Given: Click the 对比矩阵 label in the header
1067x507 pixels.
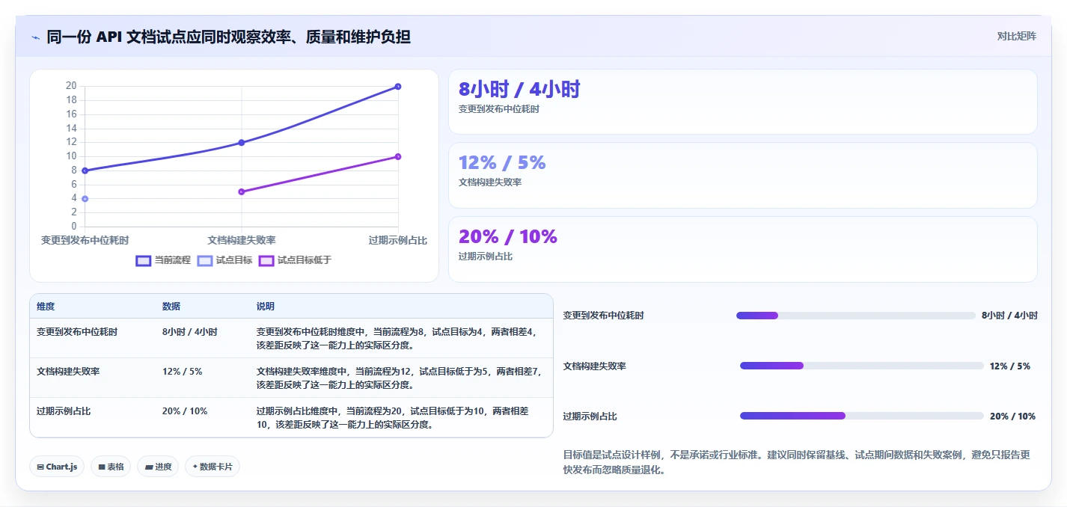Looking at the screenshot, I should [x=1016, y=36].
